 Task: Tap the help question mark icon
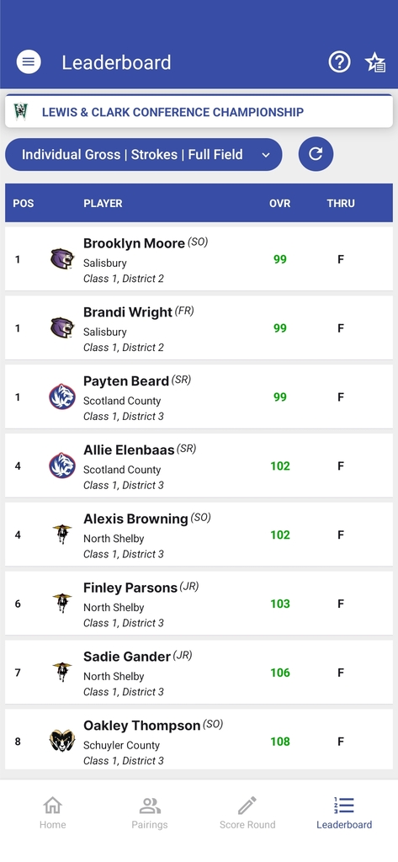[x=339, y=62]
